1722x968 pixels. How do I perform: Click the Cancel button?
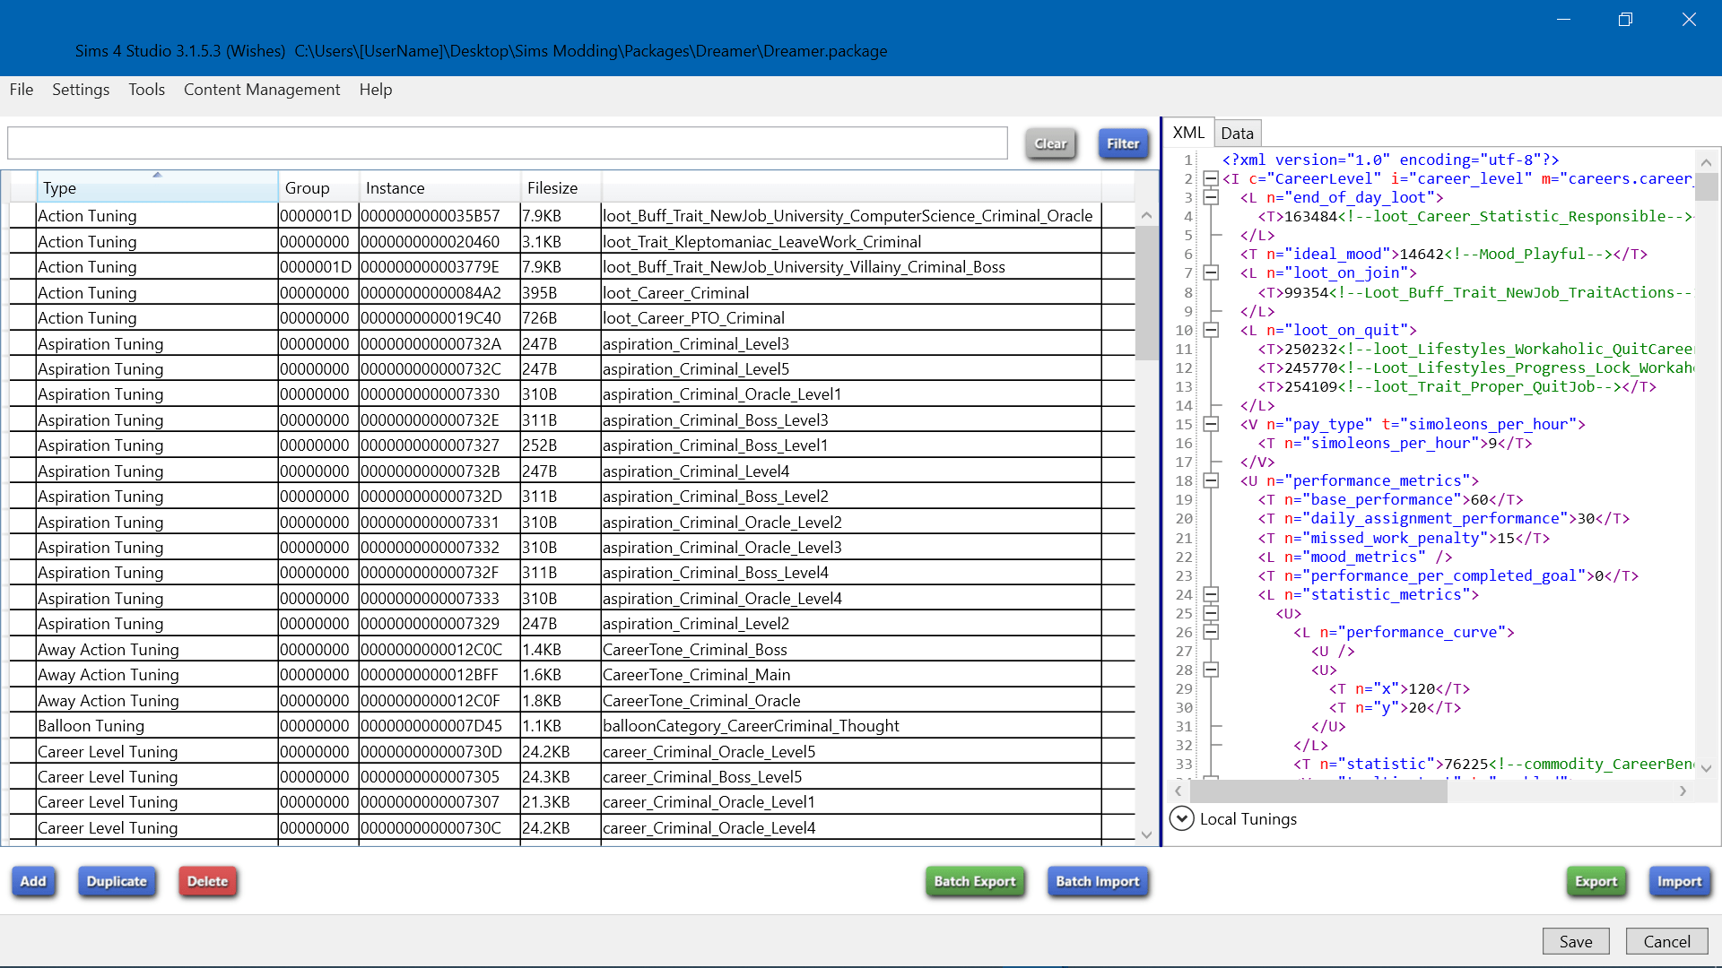tap(1666, 941)
